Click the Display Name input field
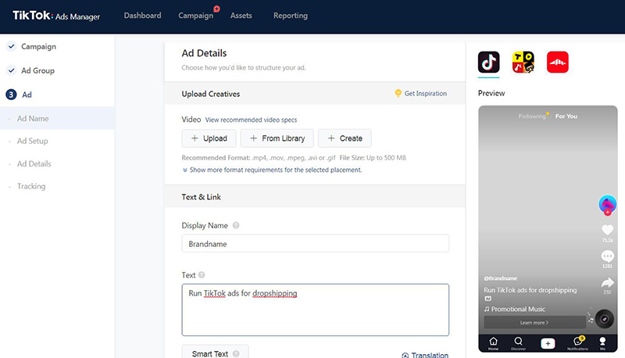The width and height of the screenshot is (625, 358). 316,244
